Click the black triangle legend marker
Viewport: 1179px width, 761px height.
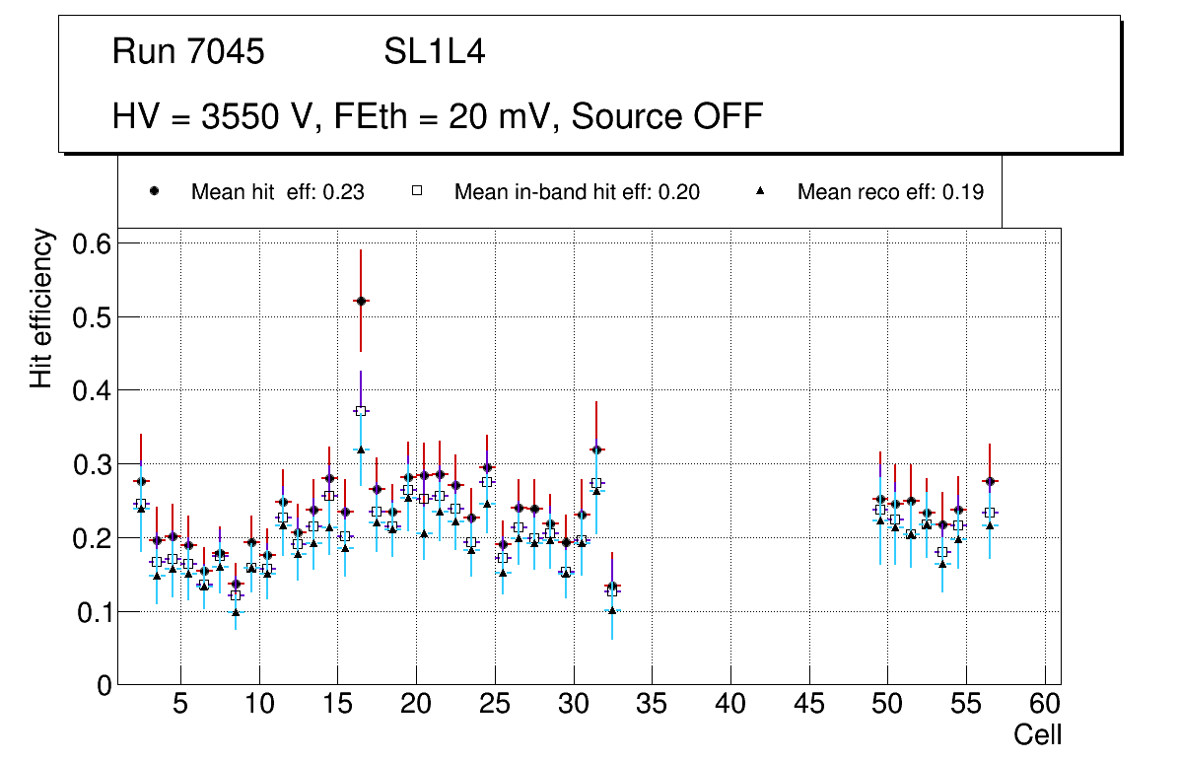click(762, 191)
